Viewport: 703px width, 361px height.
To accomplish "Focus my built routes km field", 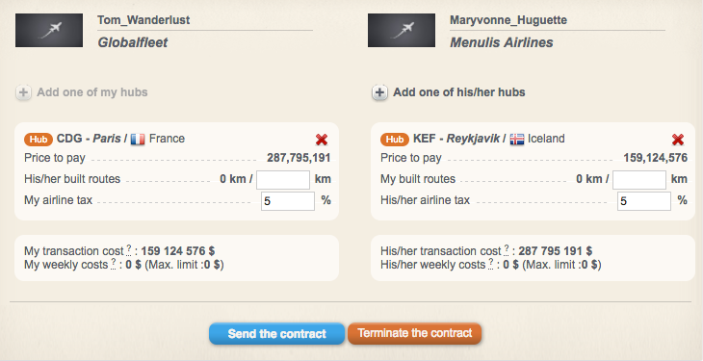I will 639,180.
